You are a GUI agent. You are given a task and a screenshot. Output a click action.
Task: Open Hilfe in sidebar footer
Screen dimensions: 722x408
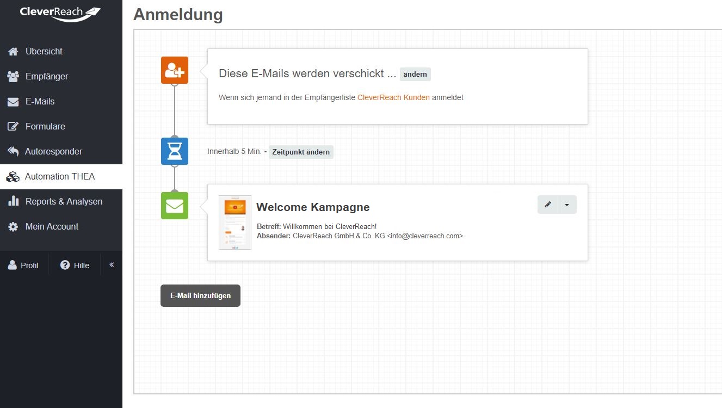[75, 265]
